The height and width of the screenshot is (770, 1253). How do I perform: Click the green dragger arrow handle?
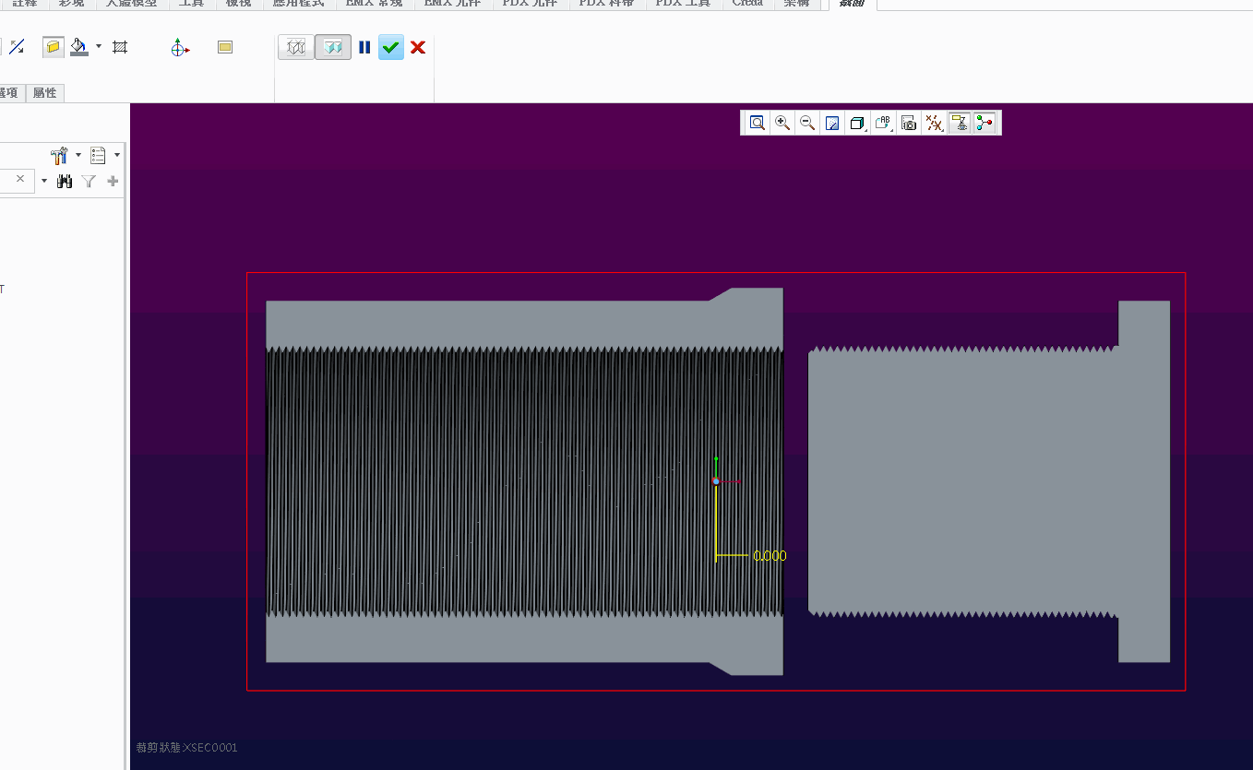716,460
